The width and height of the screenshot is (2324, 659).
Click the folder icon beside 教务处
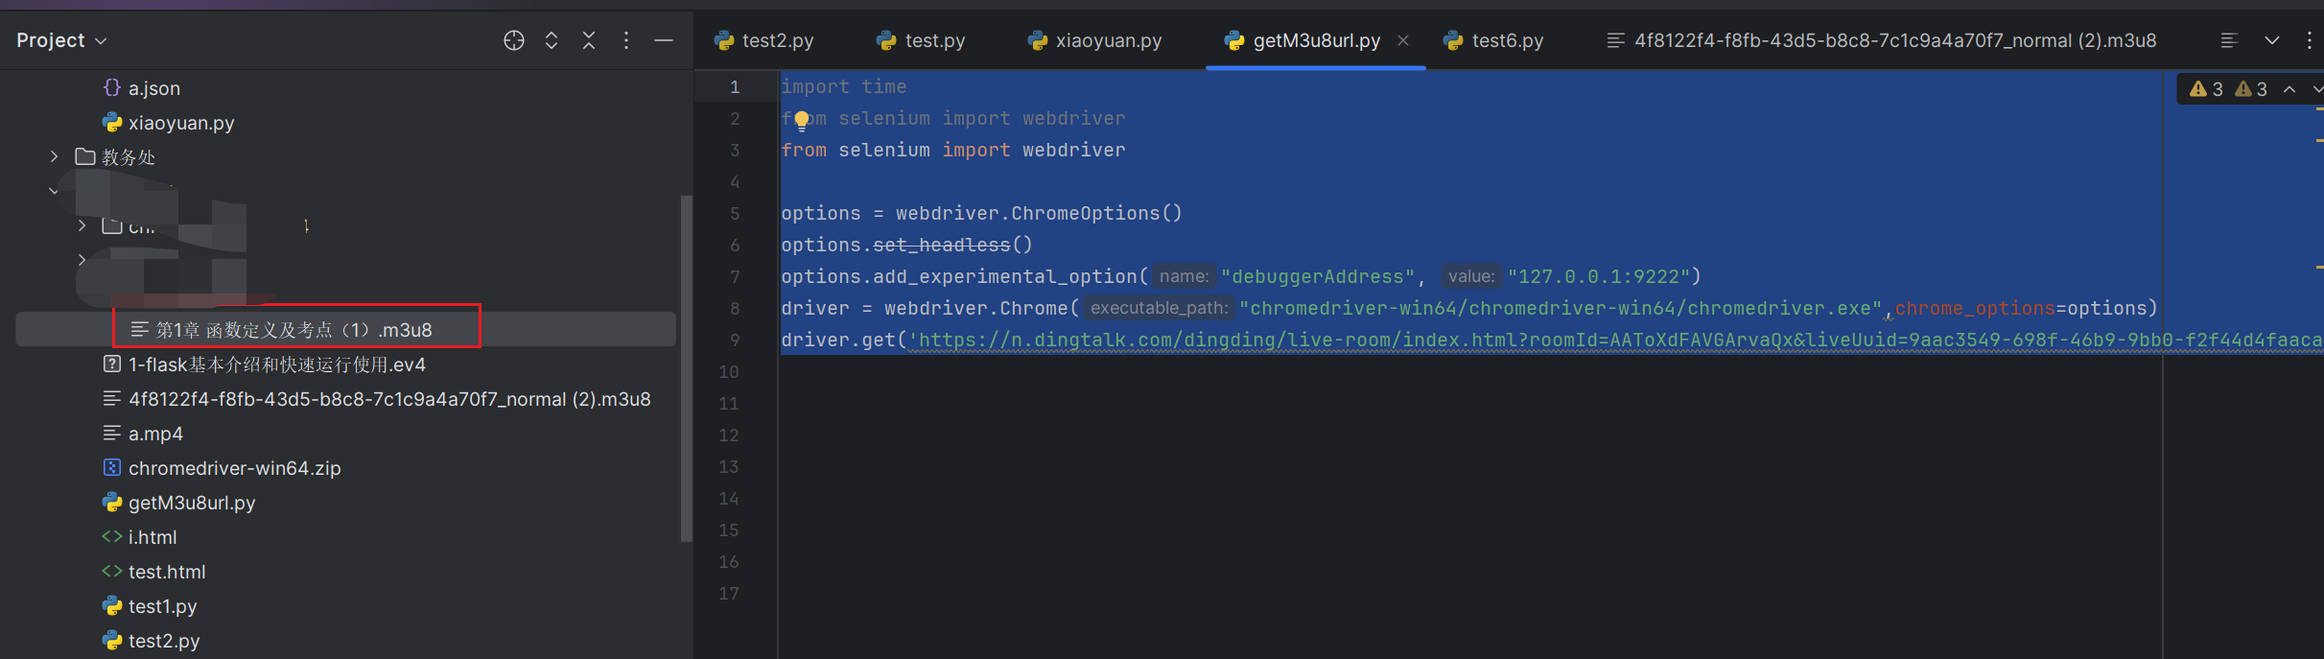[85, 156]
